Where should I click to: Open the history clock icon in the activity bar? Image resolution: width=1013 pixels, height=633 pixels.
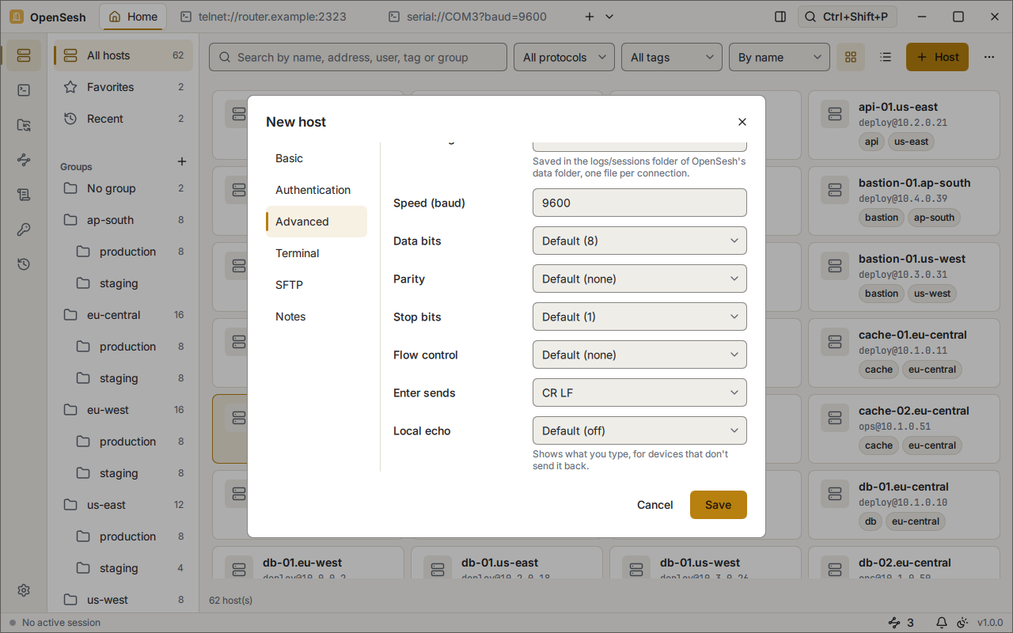click(x=24, y=264)
